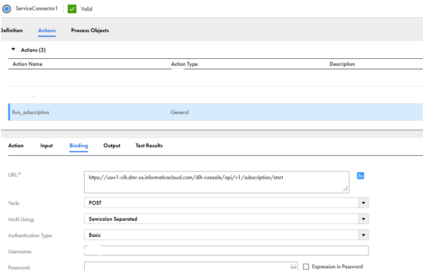423x278 pixels.
Task: Switch to the Definition tab
Action: 12,31
